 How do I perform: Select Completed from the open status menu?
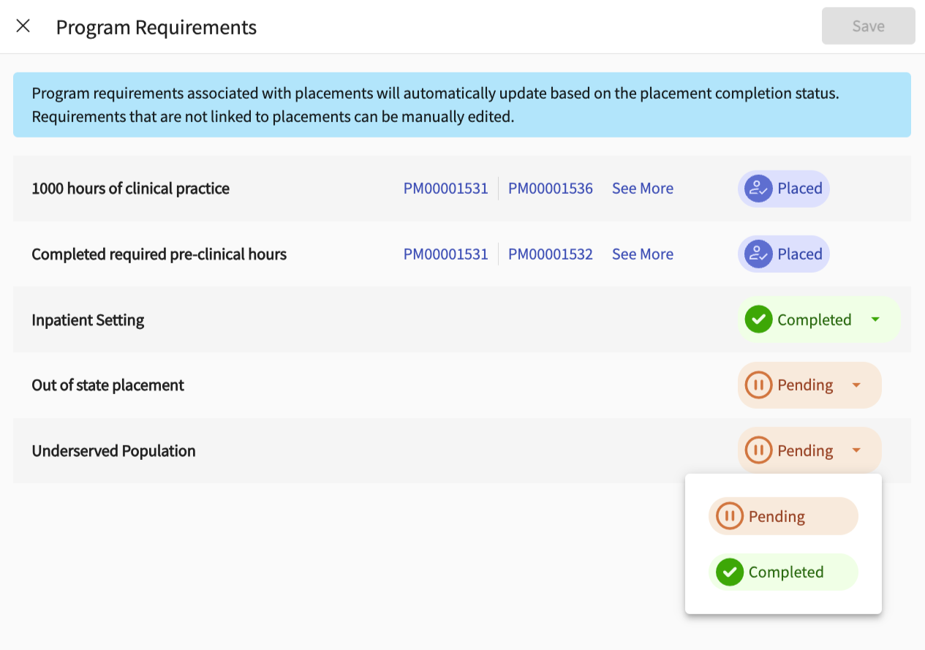[785, 572]
